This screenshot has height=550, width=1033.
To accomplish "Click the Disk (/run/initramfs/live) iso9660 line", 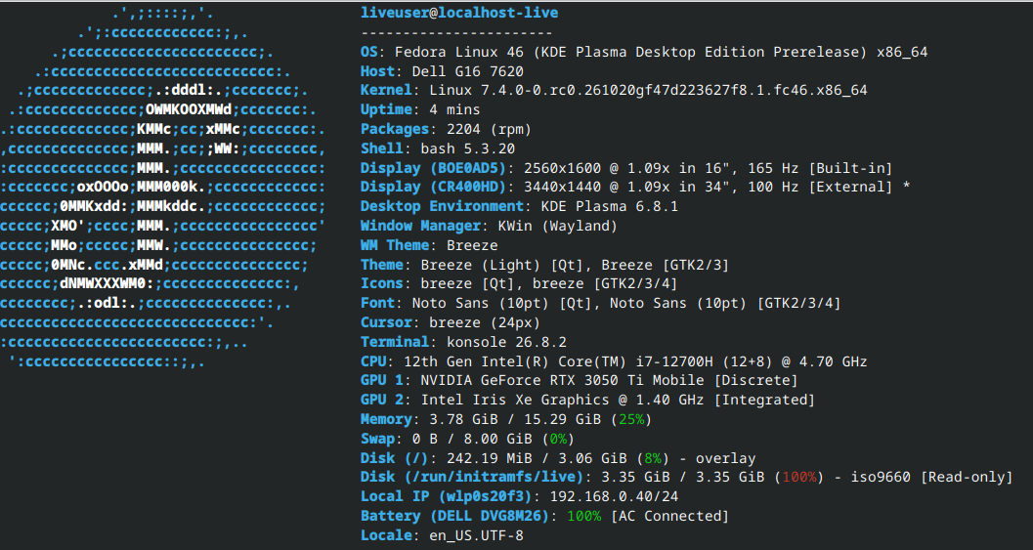I will [686, 478].
